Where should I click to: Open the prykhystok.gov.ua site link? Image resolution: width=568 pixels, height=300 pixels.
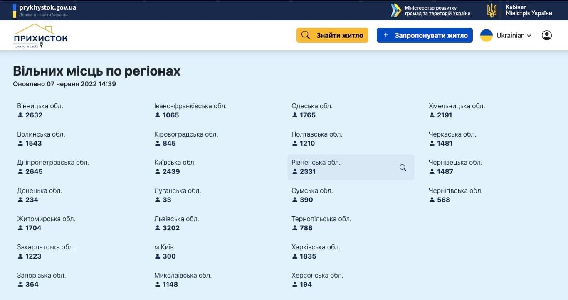point(48,7)
